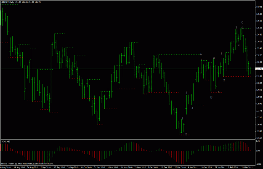Click the 3 Dec 2010 date label
This screenshot has width=263, height=169.
tap(153, 167)
